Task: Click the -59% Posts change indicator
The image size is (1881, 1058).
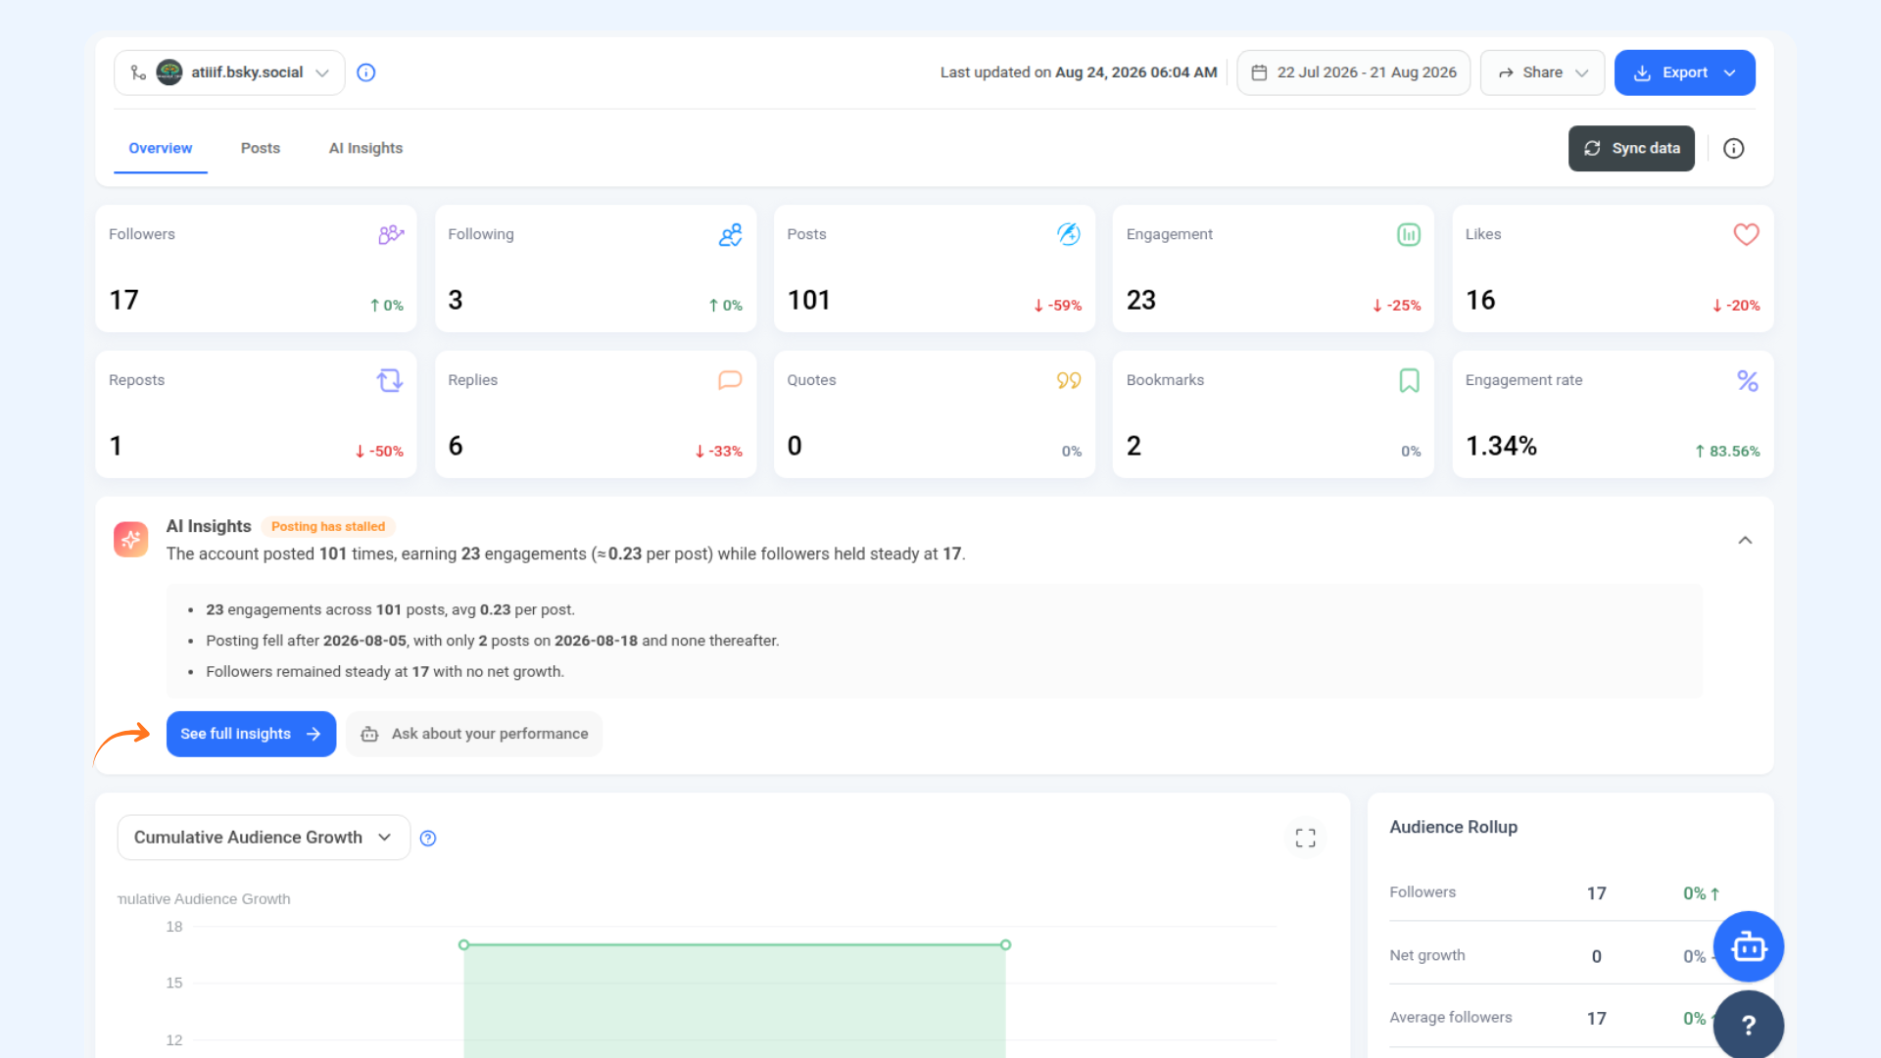Action: tap(1057, 306)
